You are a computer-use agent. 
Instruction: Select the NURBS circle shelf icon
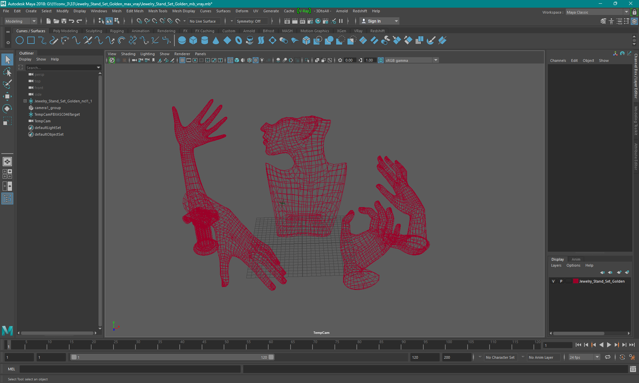pyautogui.click(x=20, y=41)
